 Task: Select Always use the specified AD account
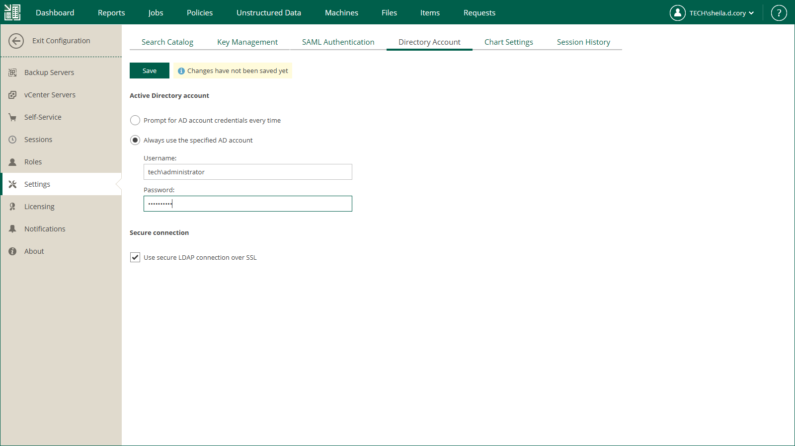tap(135, 140)
